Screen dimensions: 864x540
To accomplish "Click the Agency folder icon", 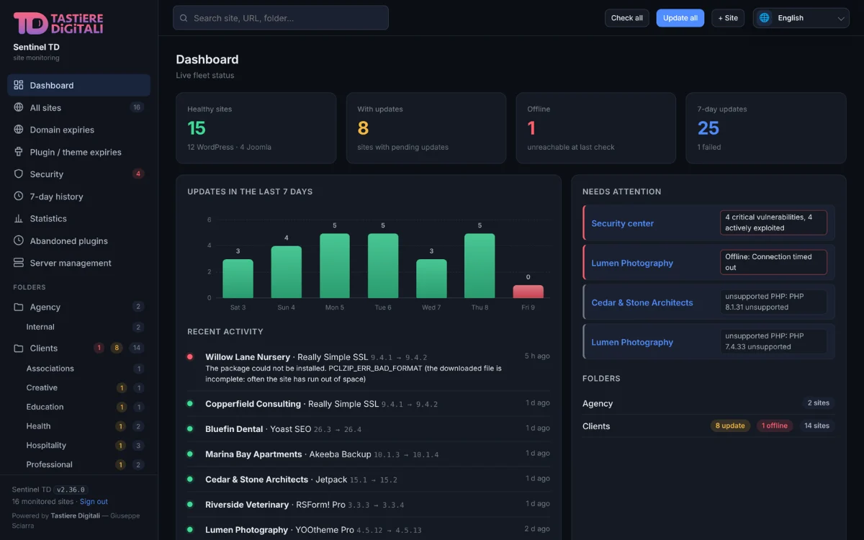I will tap(19, 307).
